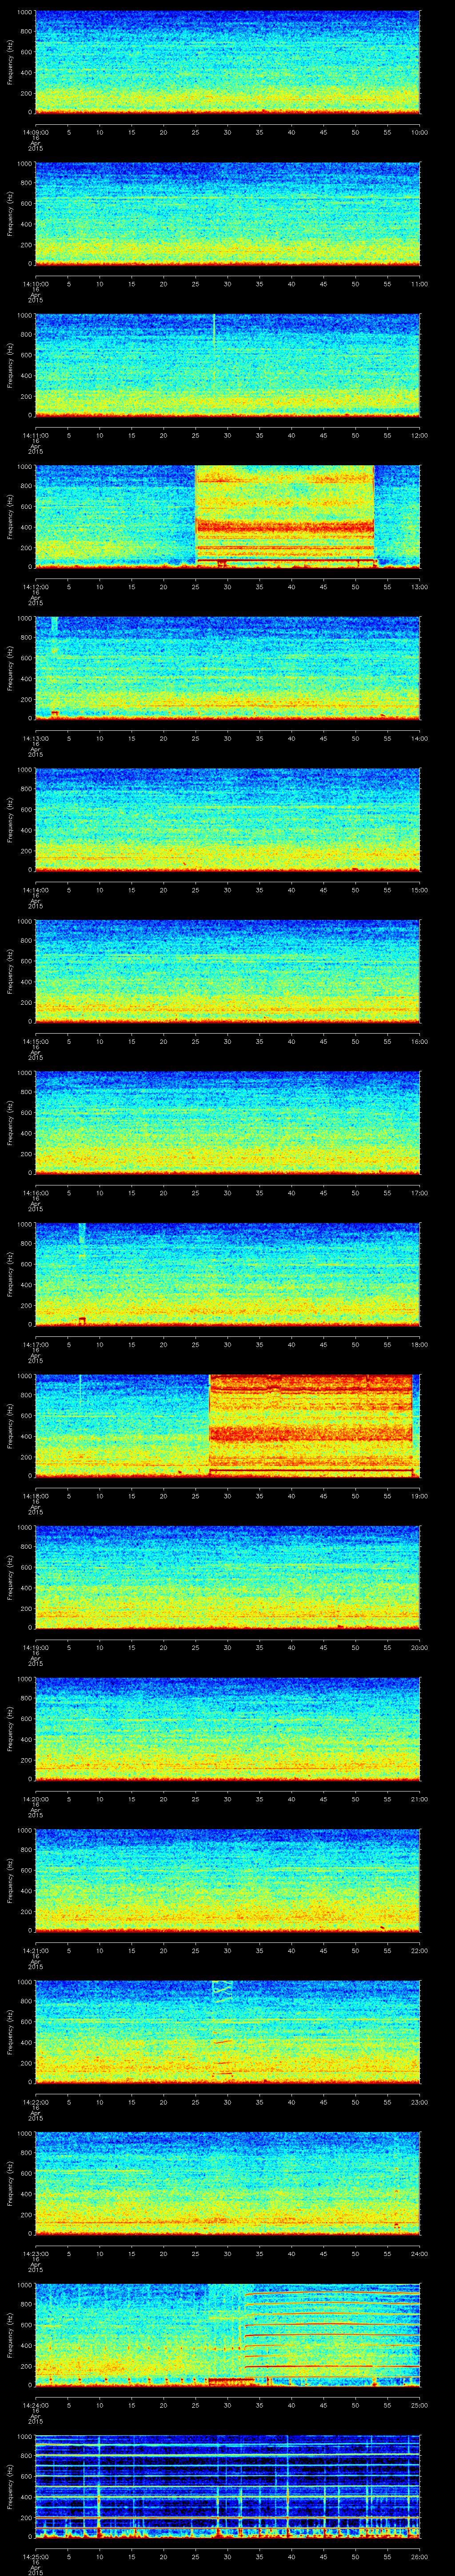Screen dimensions: 455x2576
Task: Click the 14:25:00 start time label
Action: click(x=35, y=2556)
